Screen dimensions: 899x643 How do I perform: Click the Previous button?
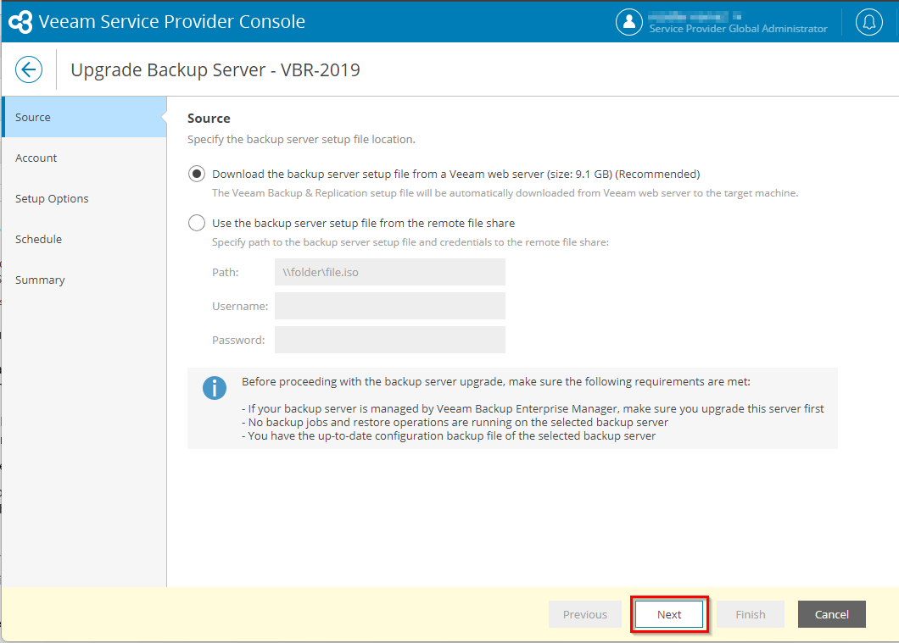(585, 614)
